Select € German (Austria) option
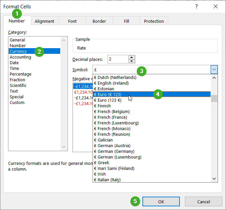Screen dimensions: 226x210 [152, 145]
